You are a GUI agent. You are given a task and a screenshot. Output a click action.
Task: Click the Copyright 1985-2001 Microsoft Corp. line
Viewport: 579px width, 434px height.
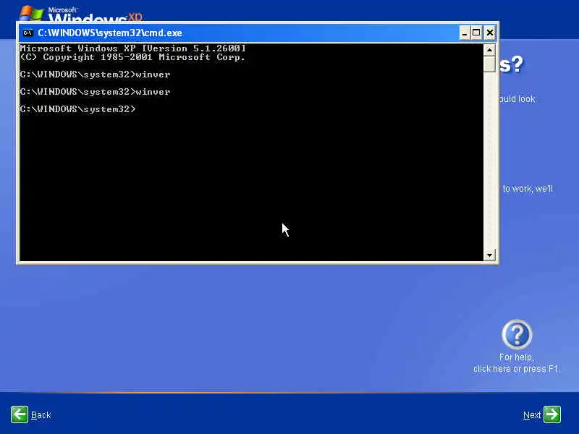coord(132,57)
